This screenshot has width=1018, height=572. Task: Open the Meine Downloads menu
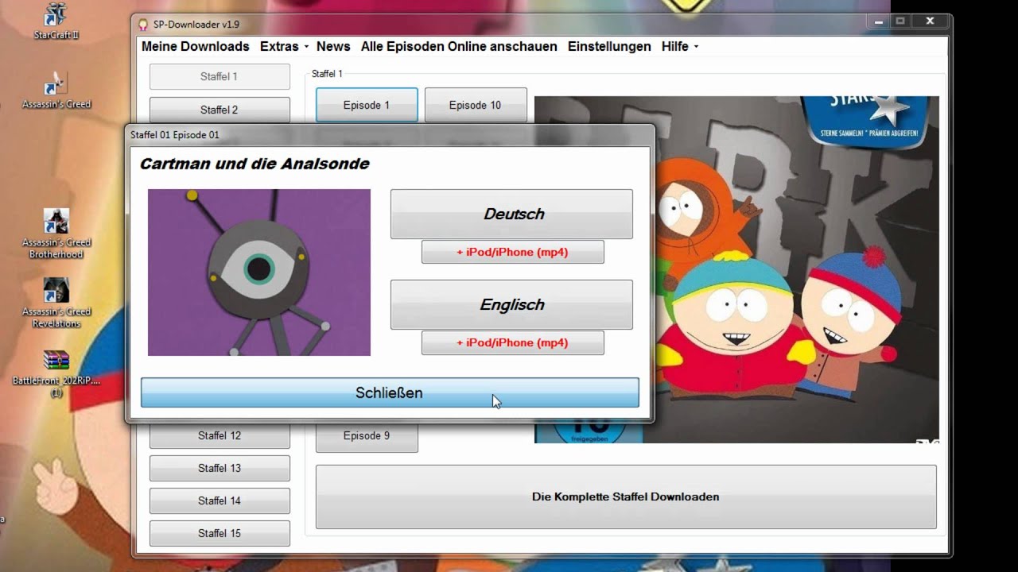click(x=196, y=47)
